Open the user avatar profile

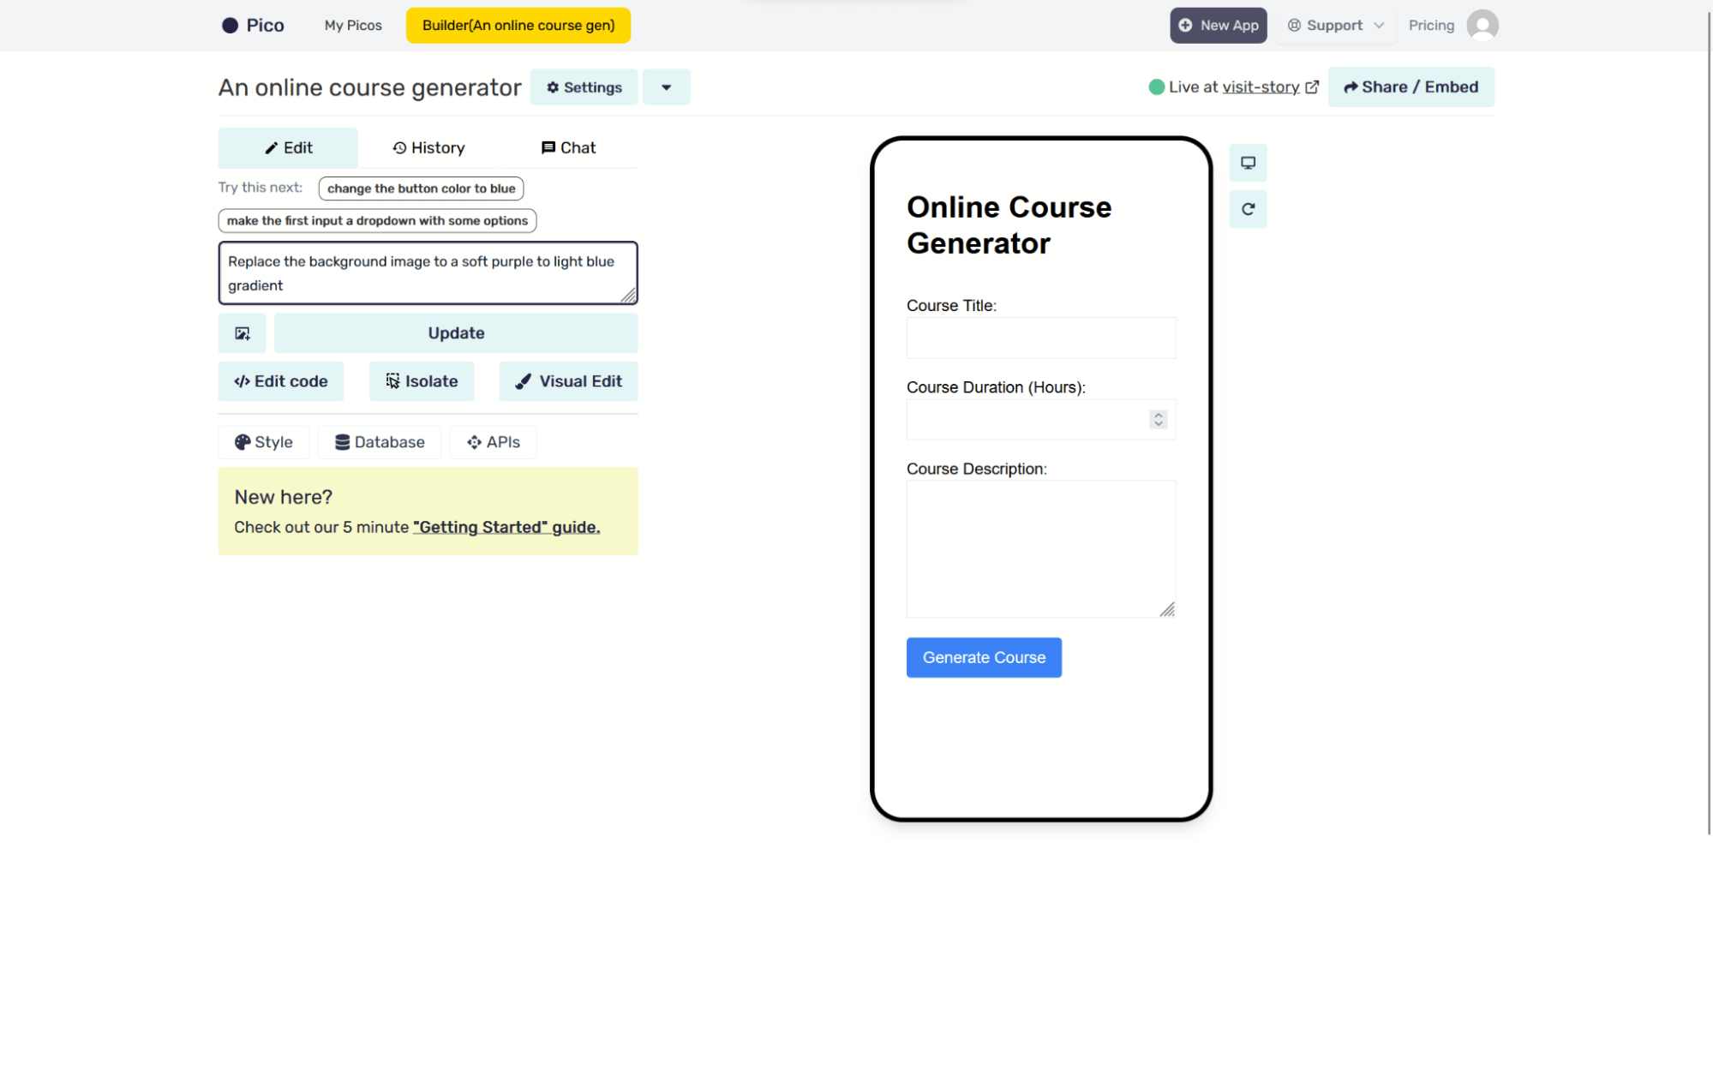click(1482, 25)
